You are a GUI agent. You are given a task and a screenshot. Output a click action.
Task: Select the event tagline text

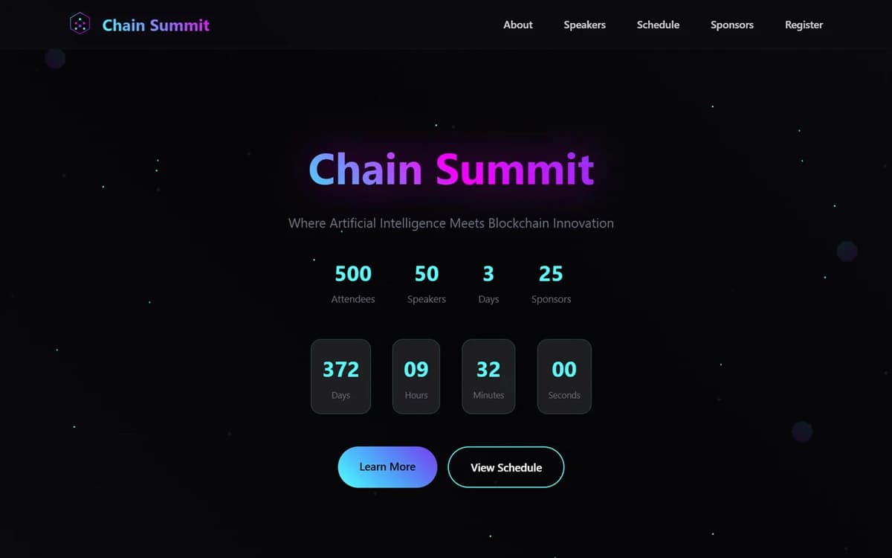tap(450, 223)
